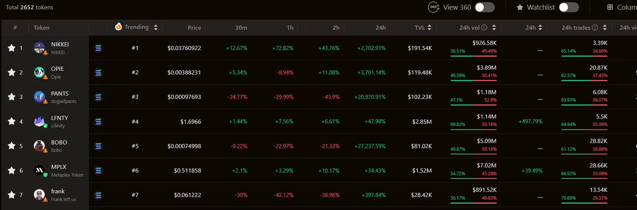Click the Solana chain icon for PANTS
This screenshot has width=637, height=210.
(x=98, y=97)
